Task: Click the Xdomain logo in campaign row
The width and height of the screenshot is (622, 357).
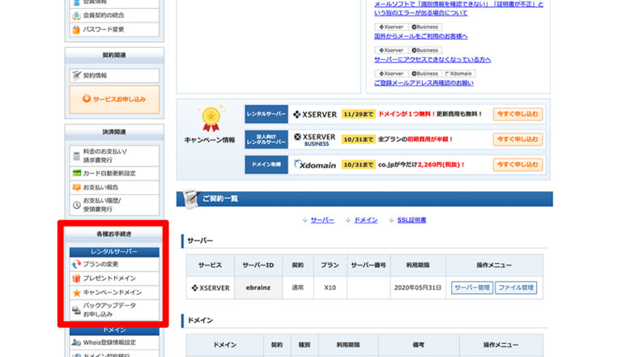Action: tap(315, 164)
